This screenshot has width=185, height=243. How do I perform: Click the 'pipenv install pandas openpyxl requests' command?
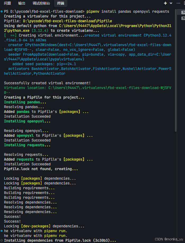128,12
